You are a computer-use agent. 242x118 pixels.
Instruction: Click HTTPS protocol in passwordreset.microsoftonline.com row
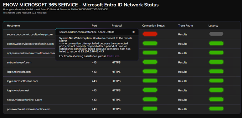[116, 109]
